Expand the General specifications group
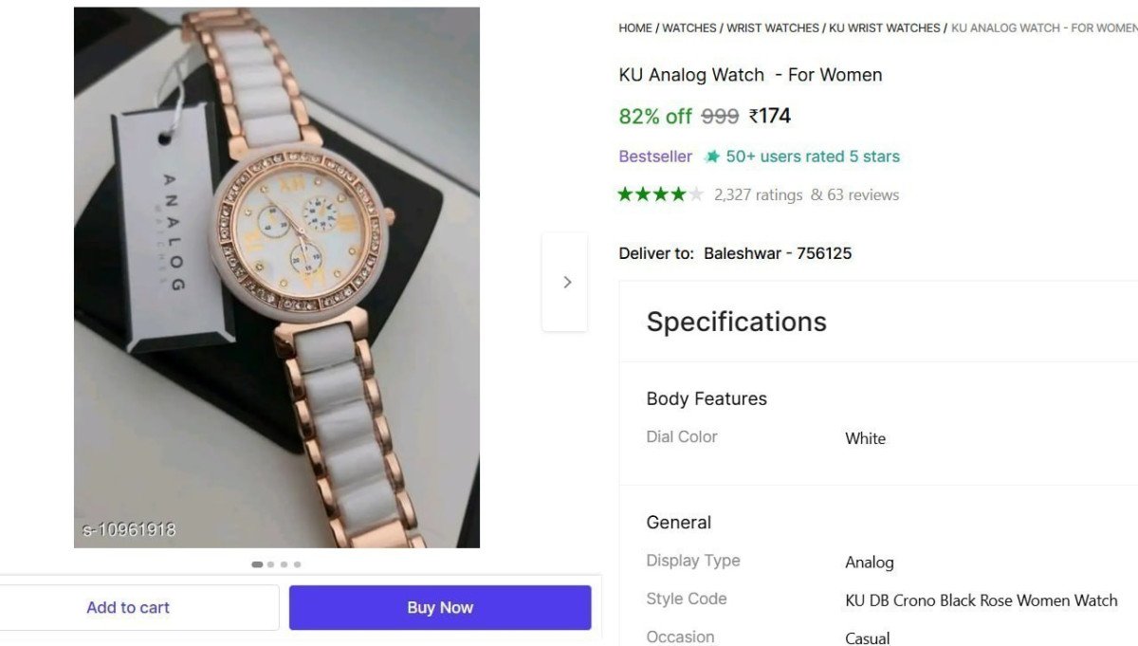This screenshot has height=646, width=1138. [x=678, y=522]
